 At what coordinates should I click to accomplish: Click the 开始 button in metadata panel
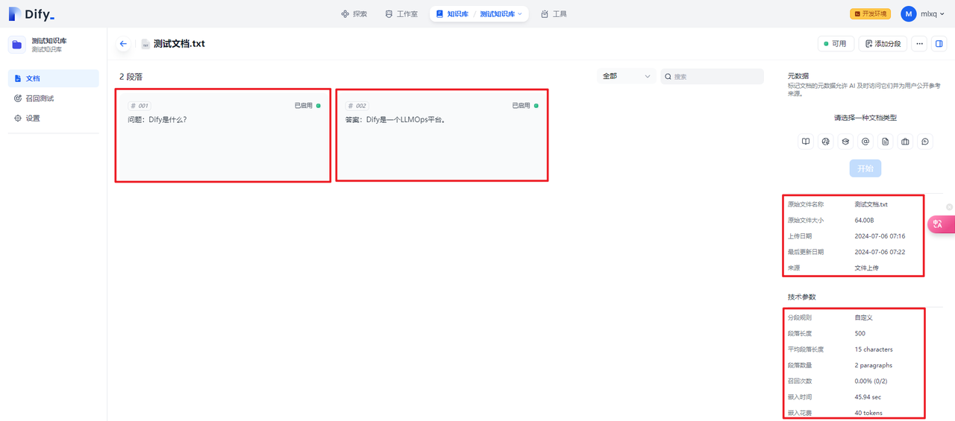865,168
